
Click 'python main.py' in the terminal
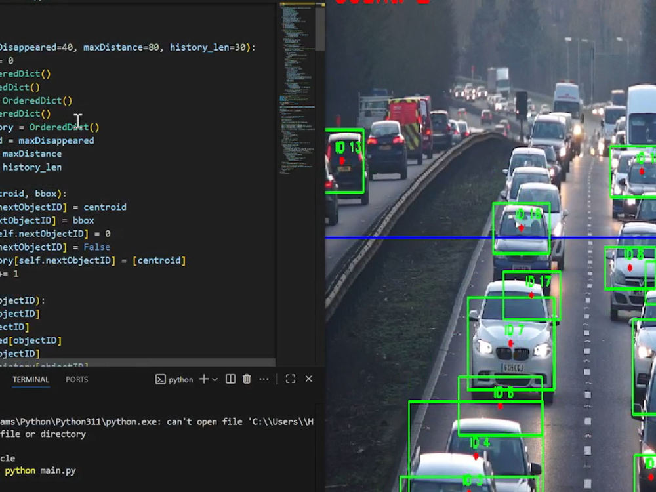coord(40,470)
